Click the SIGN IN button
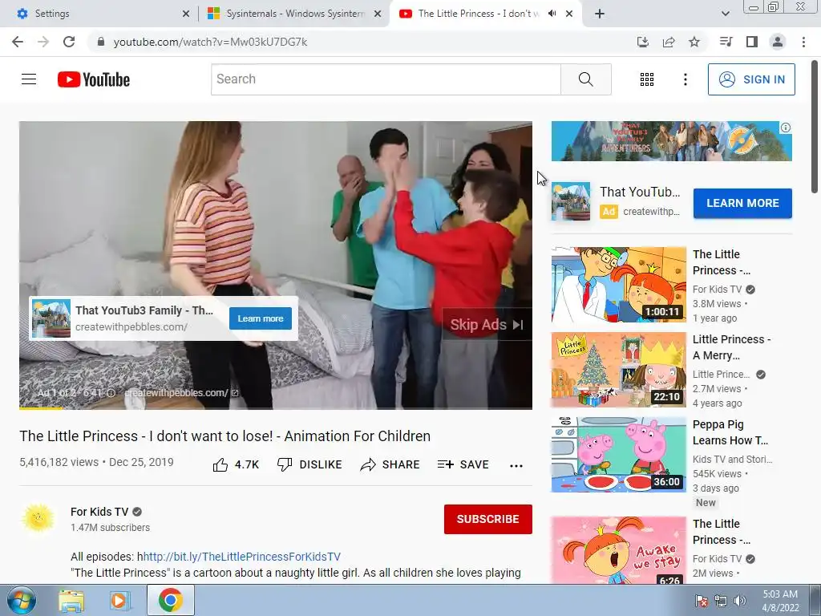This screenshot has height=616, width=821. 751,79
